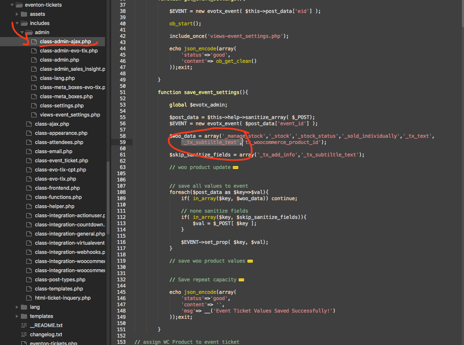Unfold the 'woo product update' code marker
The width and height of the screenshot is (464, 345).
(x=236, y=168)
